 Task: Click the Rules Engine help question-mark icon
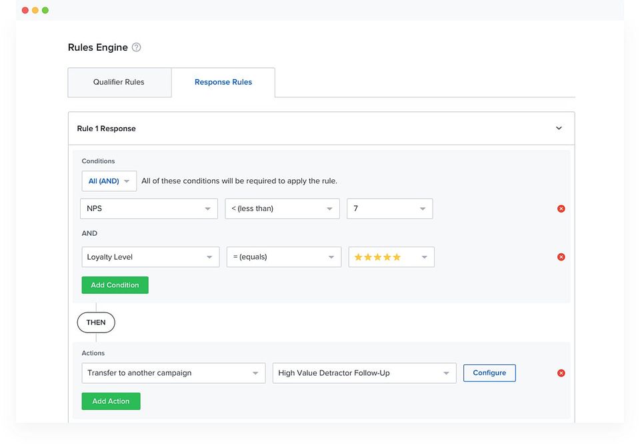[x=137, y=47]
